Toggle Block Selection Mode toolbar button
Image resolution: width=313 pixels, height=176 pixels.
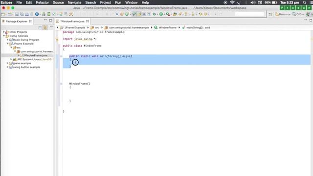pos(144,14)
